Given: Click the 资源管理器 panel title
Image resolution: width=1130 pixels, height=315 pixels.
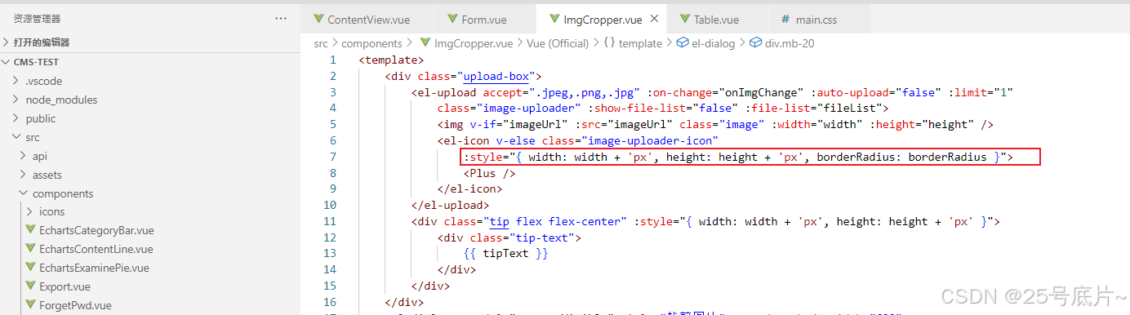Looking at the screenshot, I should (x=37, y=18).
